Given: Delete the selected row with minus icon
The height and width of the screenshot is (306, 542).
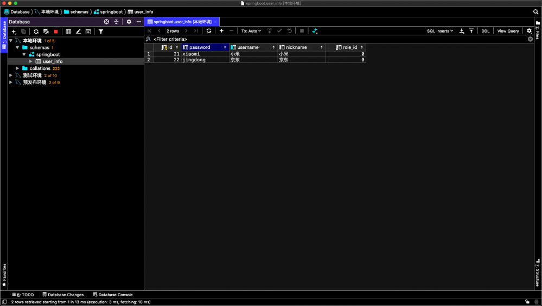Looking at the screenshot, I should pos(231,31).
